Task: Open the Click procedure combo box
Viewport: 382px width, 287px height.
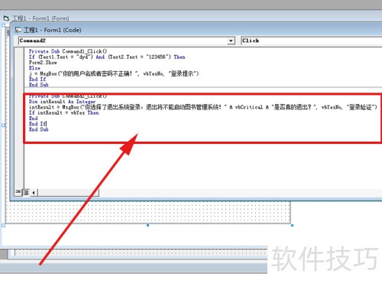Action: click(311, 41)
